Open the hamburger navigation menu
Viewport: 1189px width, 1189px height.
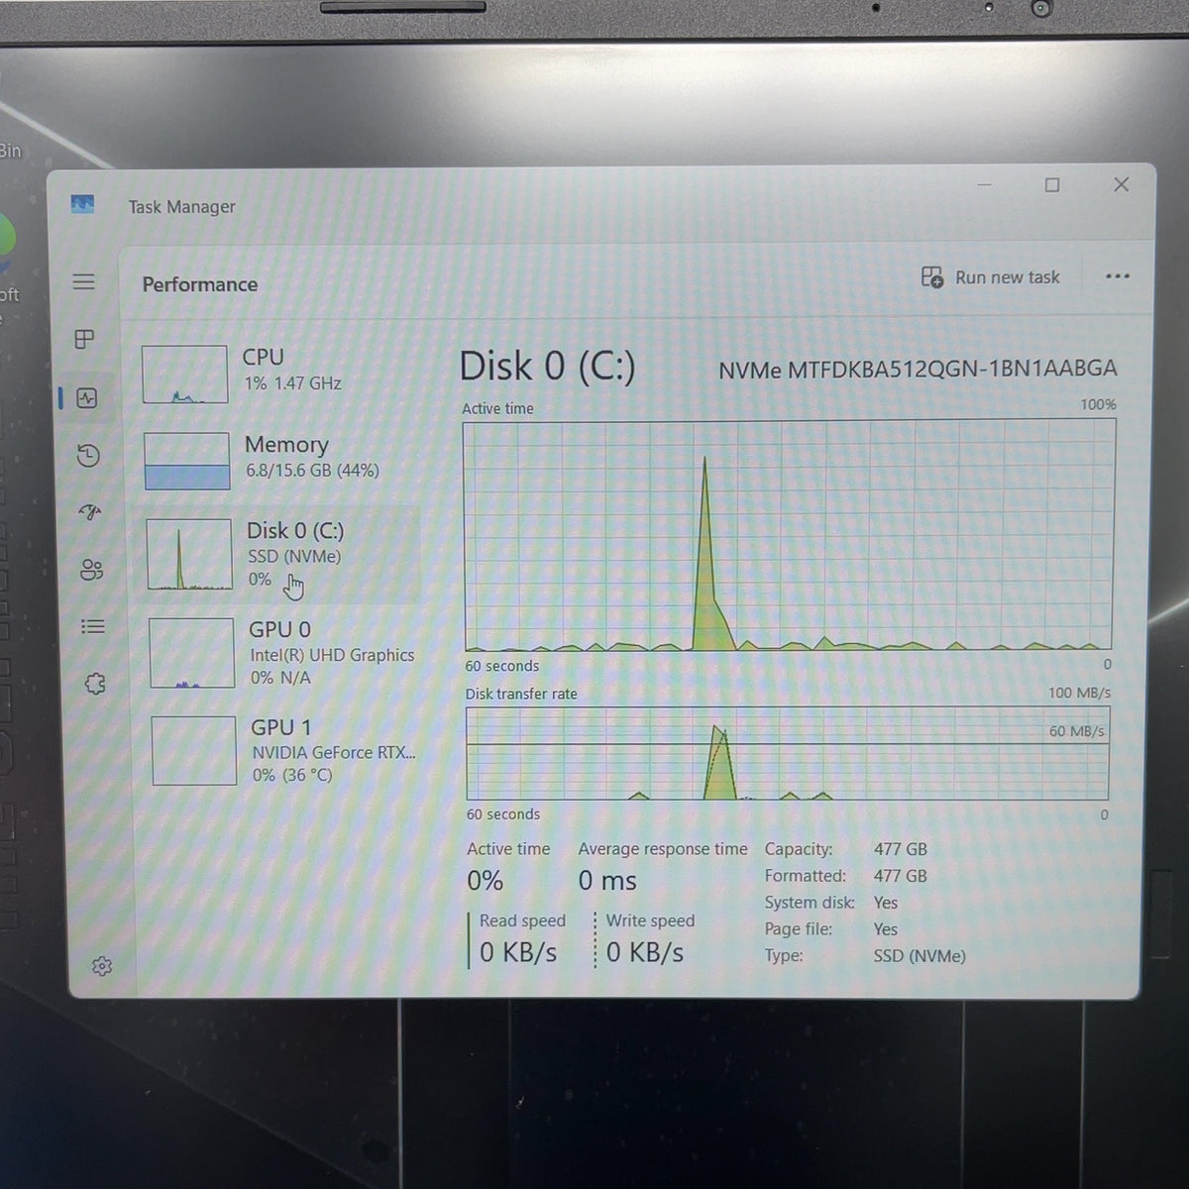[x=84, y=282]
